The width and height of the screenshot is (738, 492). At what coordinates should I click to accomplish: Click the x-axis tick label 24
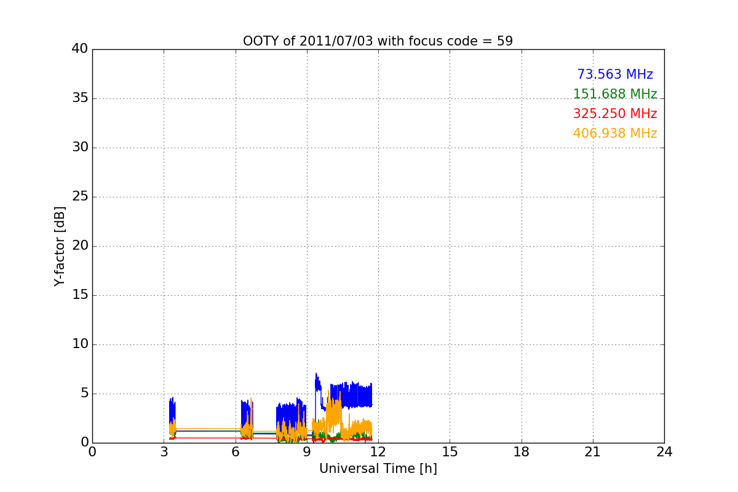[x=664, y=451]
